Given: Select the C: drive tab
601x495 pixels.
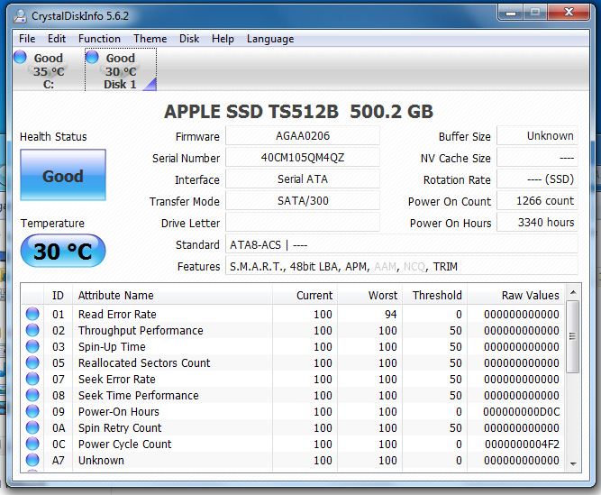Looking at the screenshot, I should [x=48, y=70].
